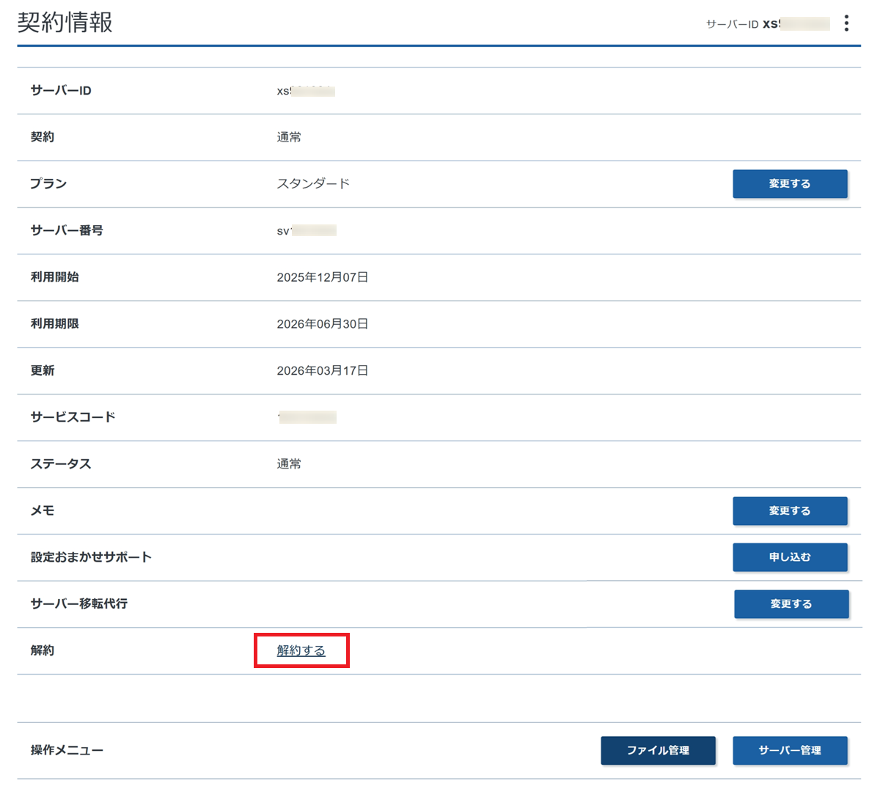Click the 利用期限 date 2026年06月30日

(x=322, y=324)
